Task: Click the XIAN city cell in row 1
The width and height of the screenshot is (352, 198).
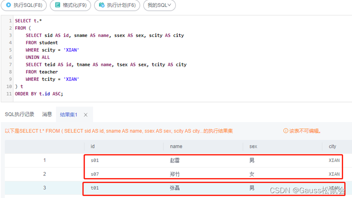Action: 334,160
